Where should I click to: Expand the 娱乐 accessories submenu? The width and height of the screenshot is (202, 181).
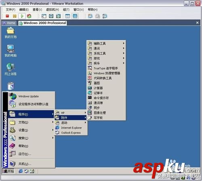coord(106,63)
